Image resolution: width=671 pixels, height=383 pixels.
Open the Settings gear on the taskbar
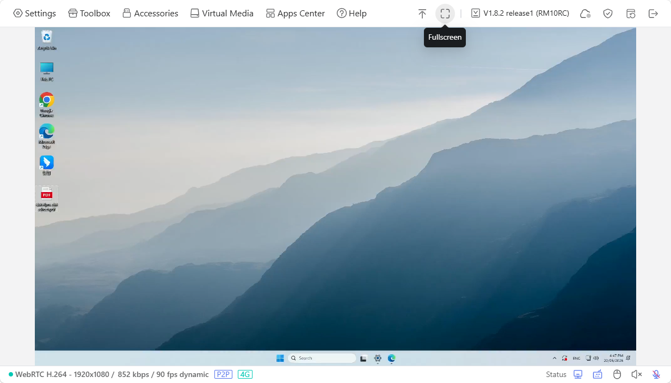tap(378, 358)
